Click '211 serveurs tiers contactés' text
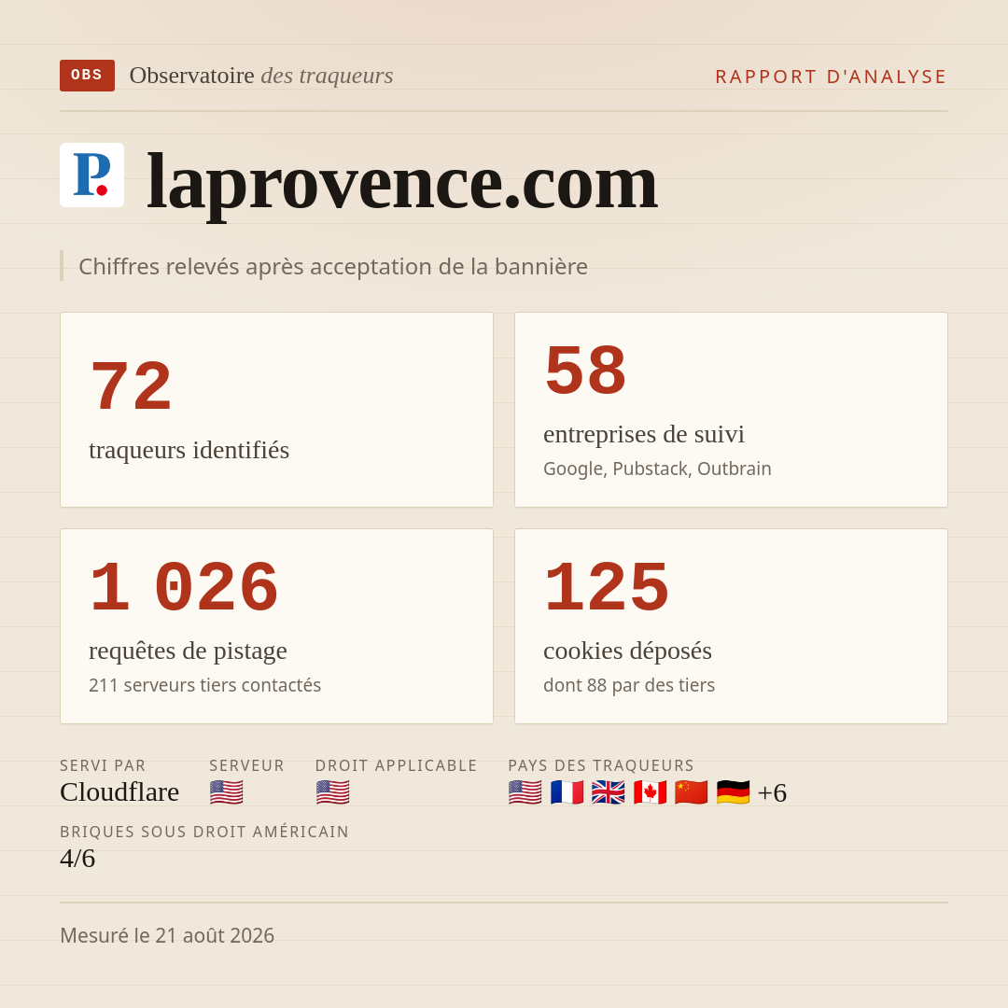1008x1008 pixels. [204, 685]
